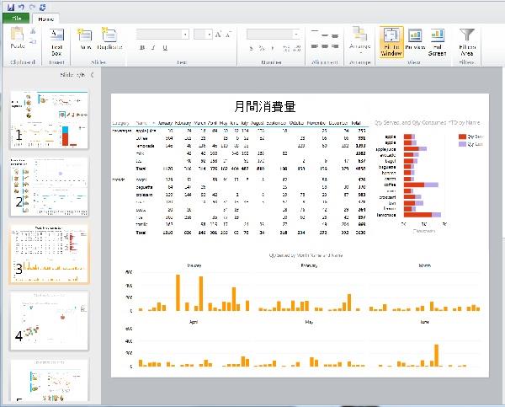Select slide 2 thumbnail

(x=49, y=187)
